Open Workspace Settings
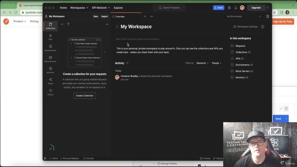297x167 pixels. pos(245,27)
